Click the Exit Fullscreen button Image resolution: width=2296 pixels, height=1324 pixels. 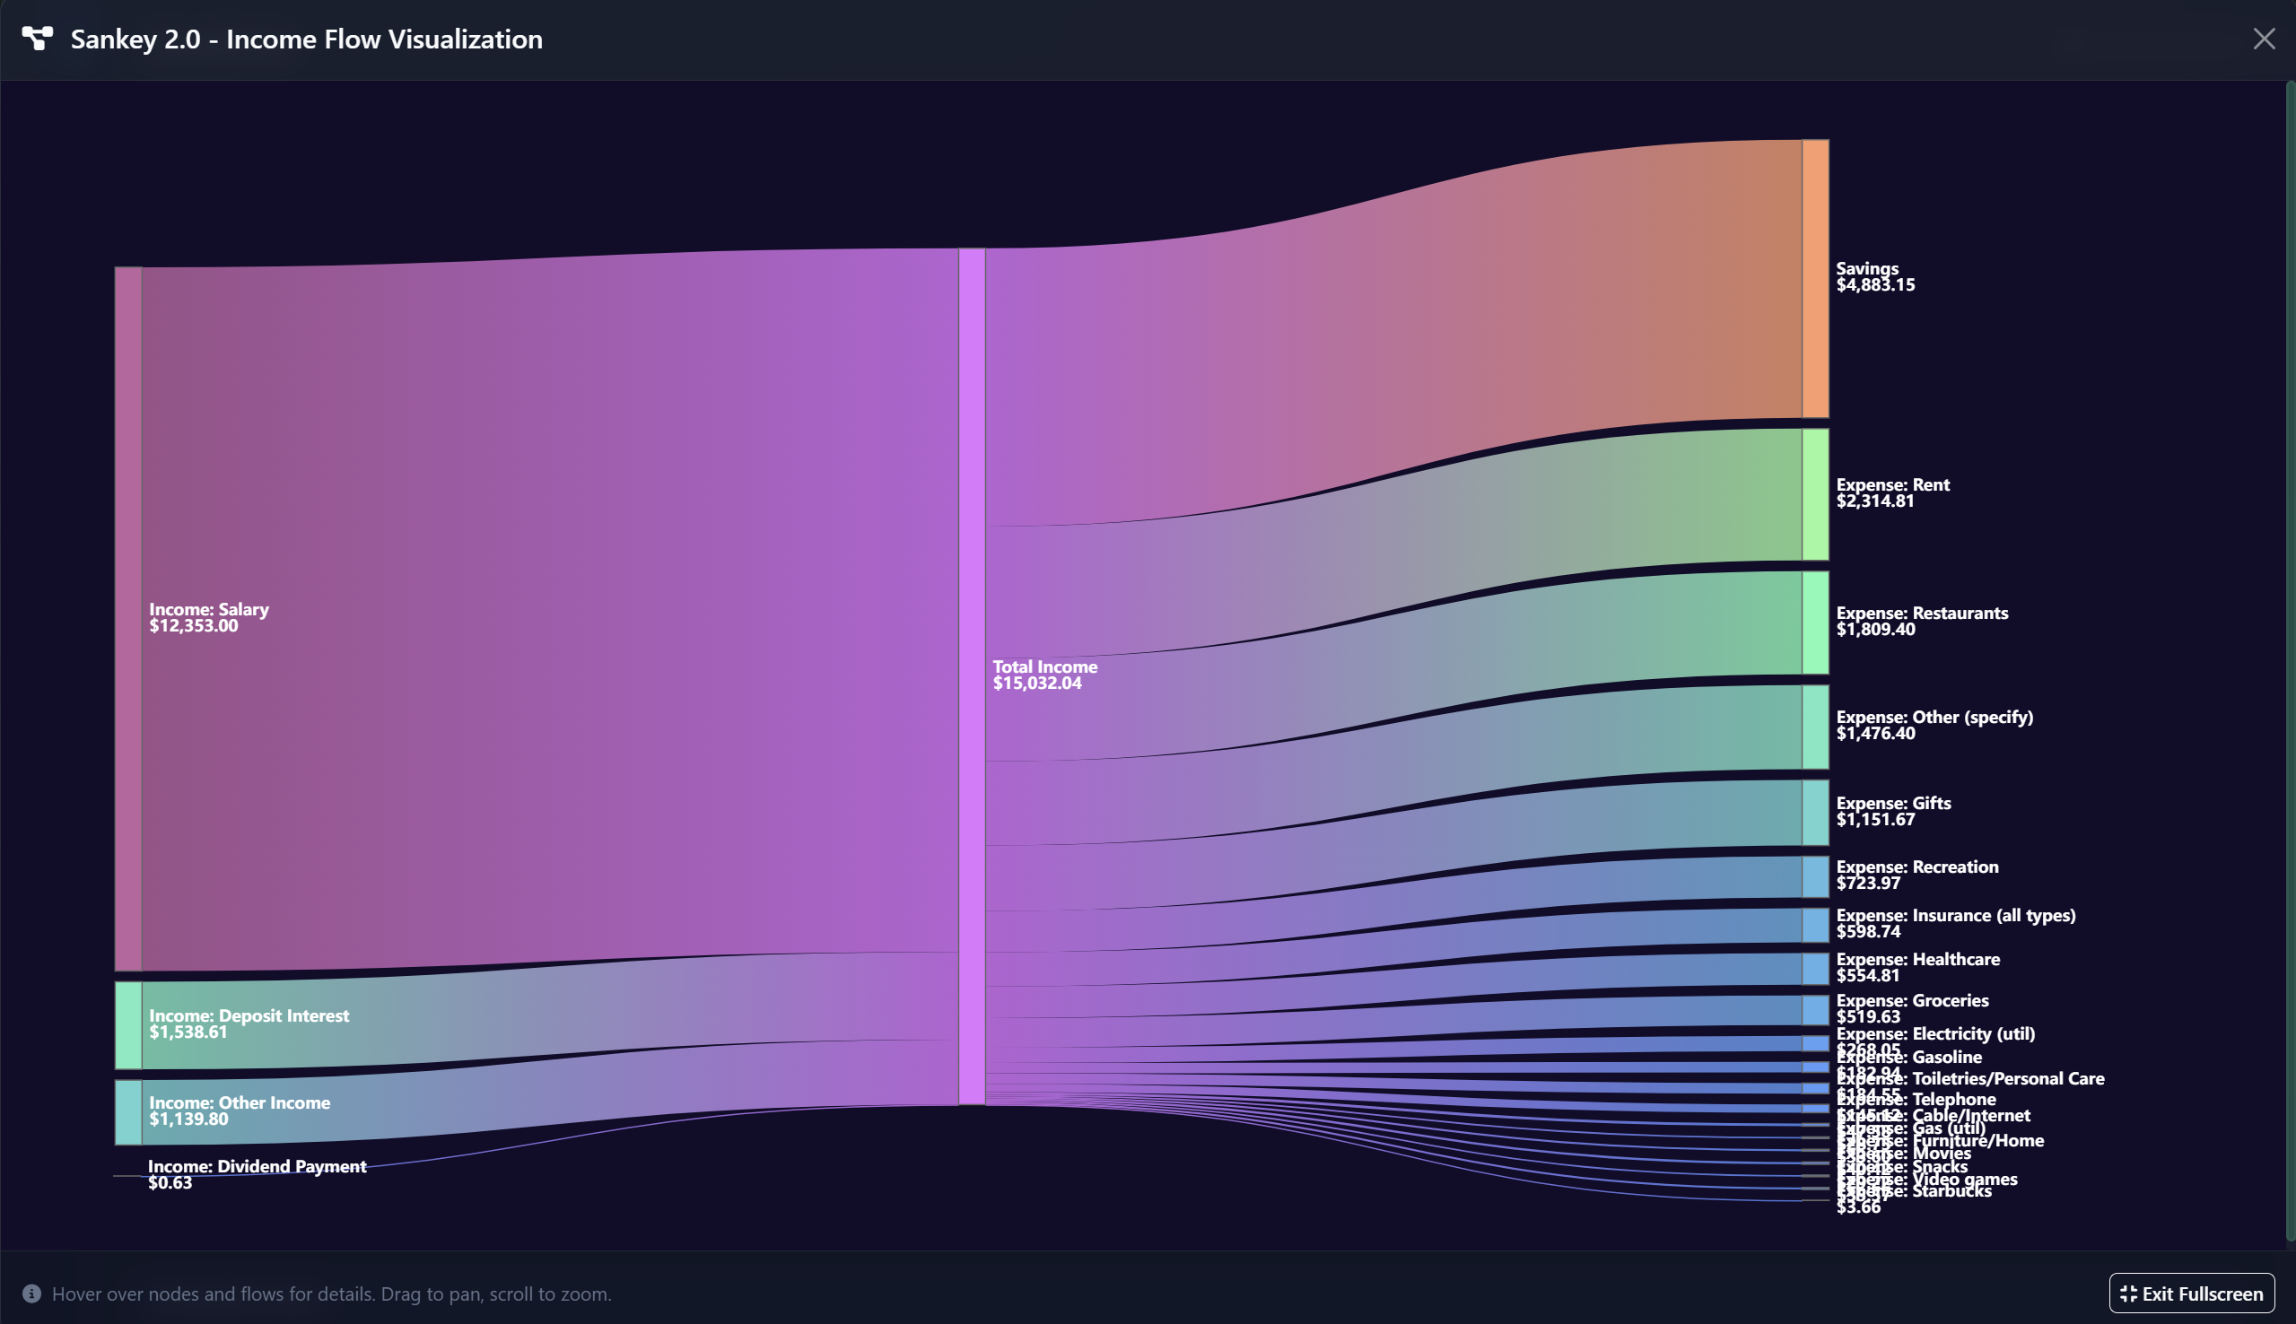click(x=2191, y=1293)
